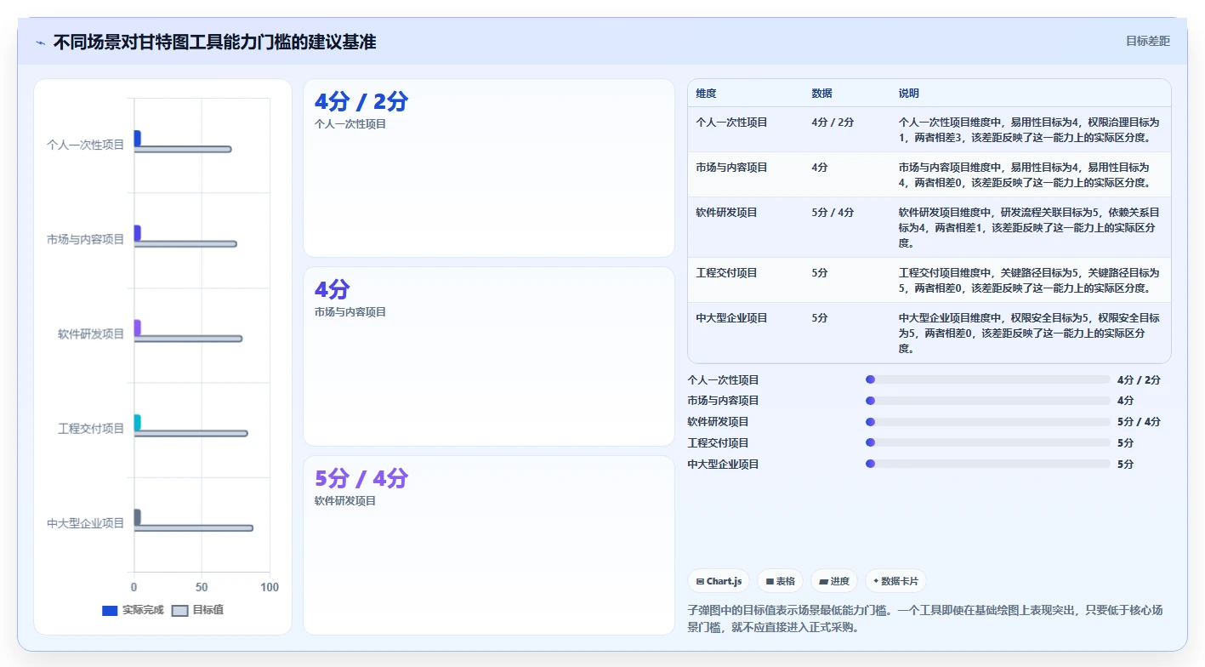Screen dimensions: 1205x667
Task: Click the gray target bar for 市场与内容项目
Action: click(x=185, y=244)
